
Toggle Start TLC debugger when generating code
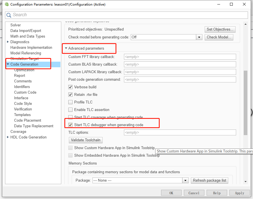click(x=70, y=125)
